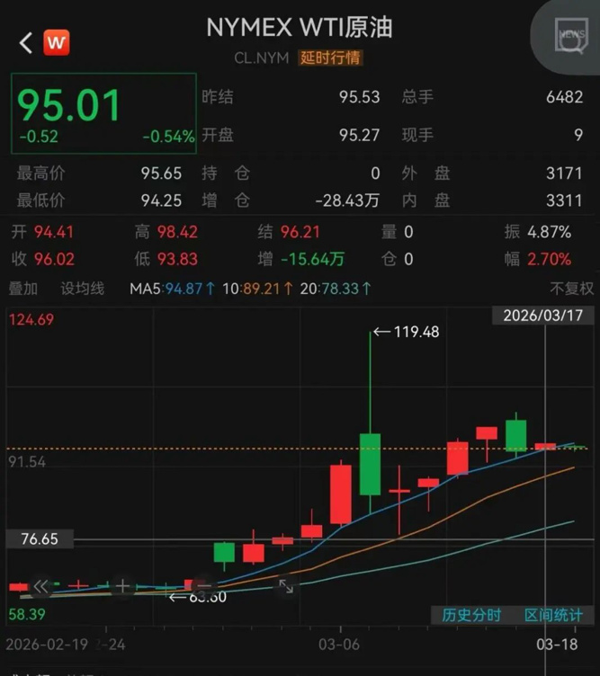
Task: Tap the back arrow icon
Action: 25,42
